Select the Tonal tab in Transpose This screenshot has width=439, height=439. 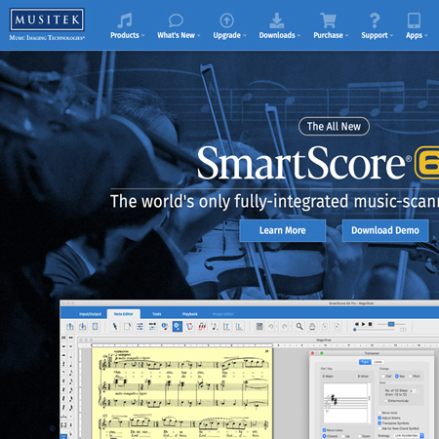[x=365, y=362]
